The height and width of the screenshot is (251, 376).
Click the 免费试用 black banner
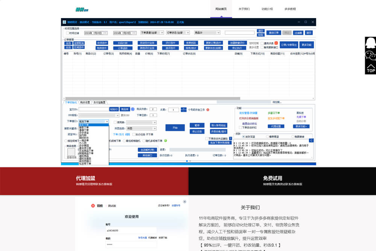click(x=282, y=181)
